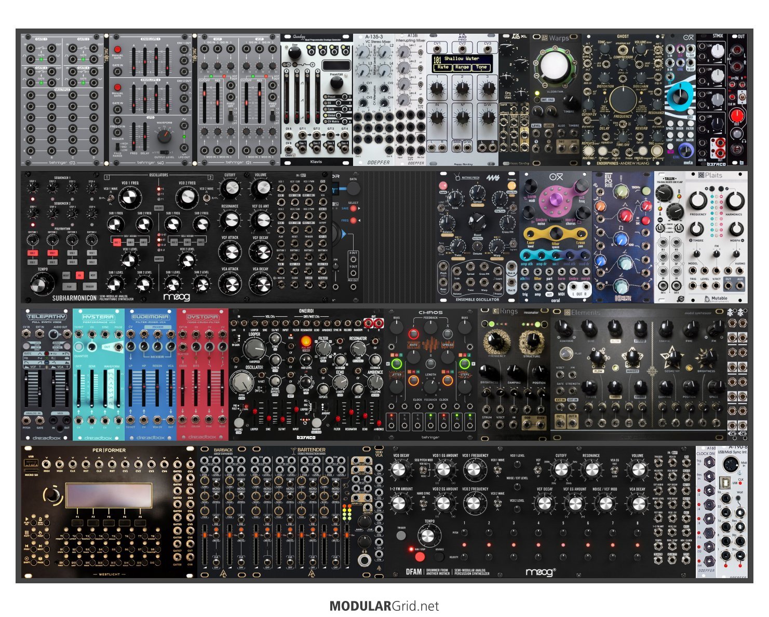Select the Dreadbox Telepathy module
This screenshot has width=769, height=617.
[47, 375]
